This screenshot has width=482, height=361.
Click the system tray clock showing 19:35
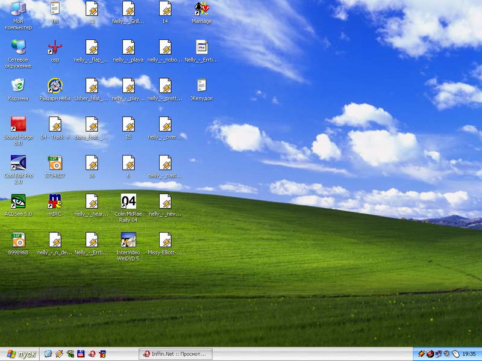pyautogui.click(x=470, y=354)
